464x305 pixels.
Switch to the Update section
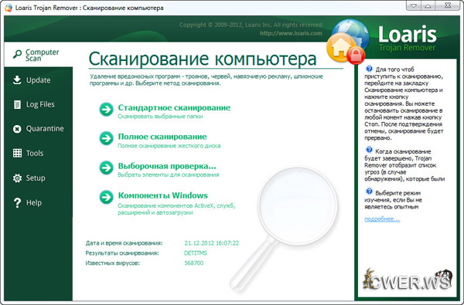39,80
